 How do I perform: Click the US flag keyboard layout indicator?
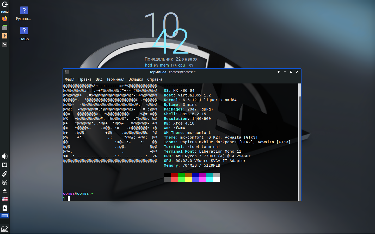pyautogui.click(x=5, y=199)
